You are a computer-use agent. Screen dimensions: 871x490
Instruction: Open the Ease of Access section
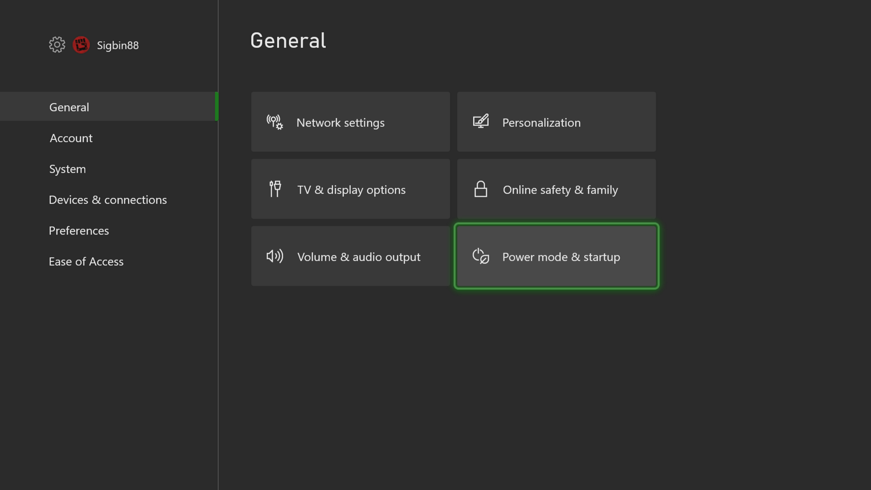86,261
